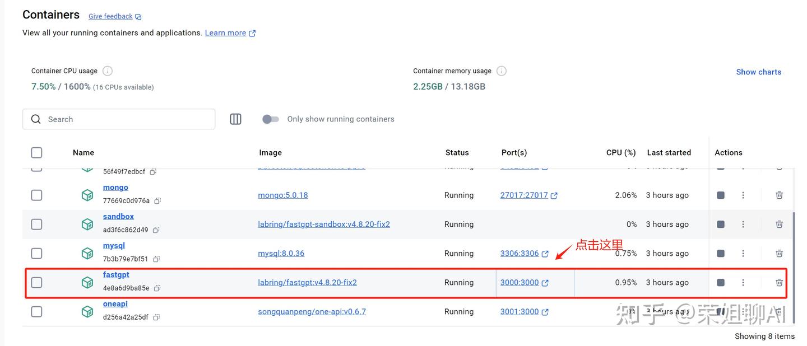Open the mongo container name link
The width and height of the screenshot is (807, 346).
pos(115,188)
